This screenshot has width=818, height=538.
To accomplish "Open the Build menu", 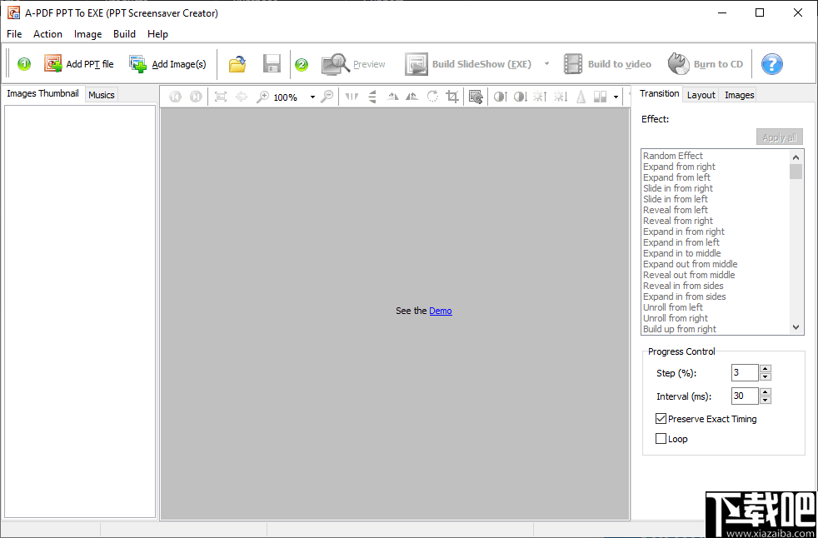I will (x=124, y=34).
